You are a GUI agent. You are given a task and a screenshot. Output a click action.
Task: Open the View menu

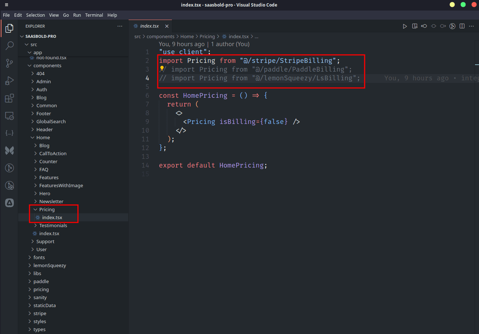tap(54, 15)
